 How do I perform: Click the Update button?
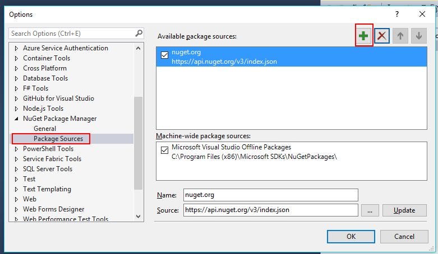tap(404, 210)
